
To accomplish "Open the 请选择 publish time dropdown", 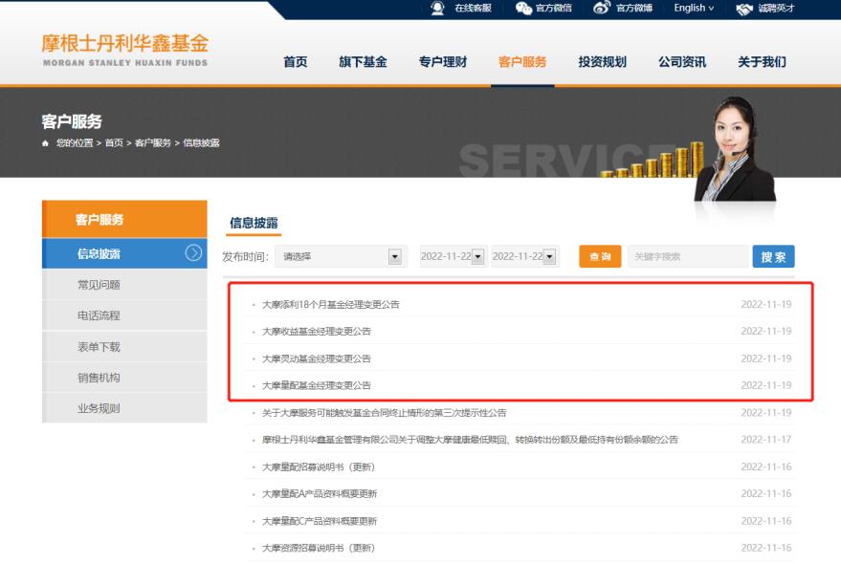I will pos(394,256).
